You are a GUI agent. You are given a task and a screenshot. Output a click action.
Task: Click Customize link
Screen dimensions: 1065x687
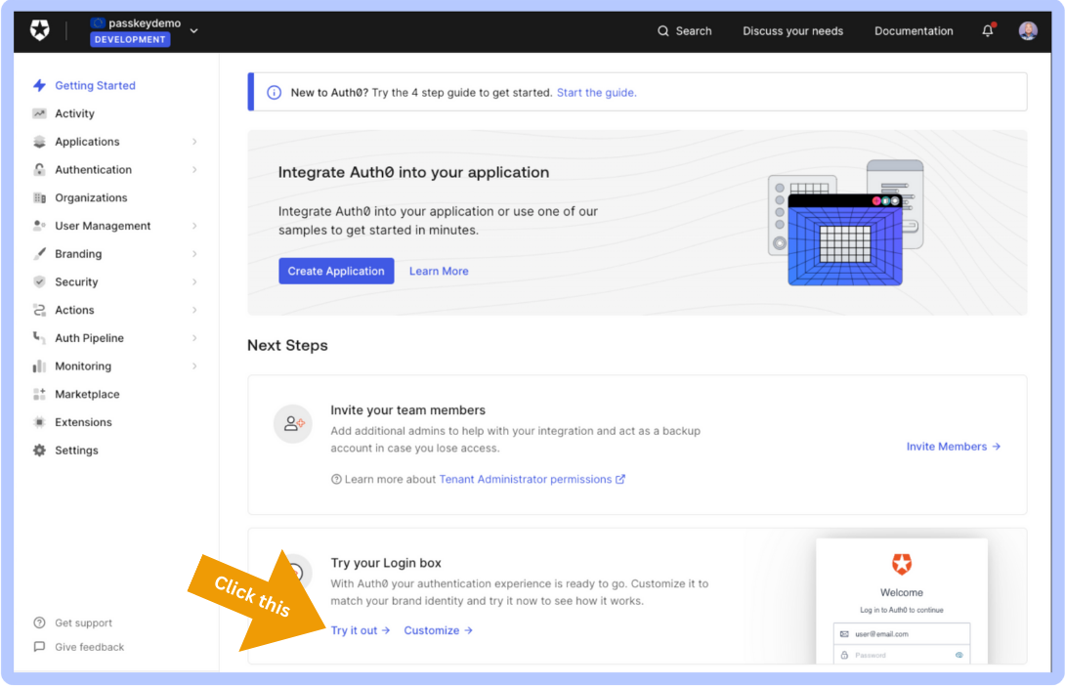pyautogui.click(x=438, y=630)
